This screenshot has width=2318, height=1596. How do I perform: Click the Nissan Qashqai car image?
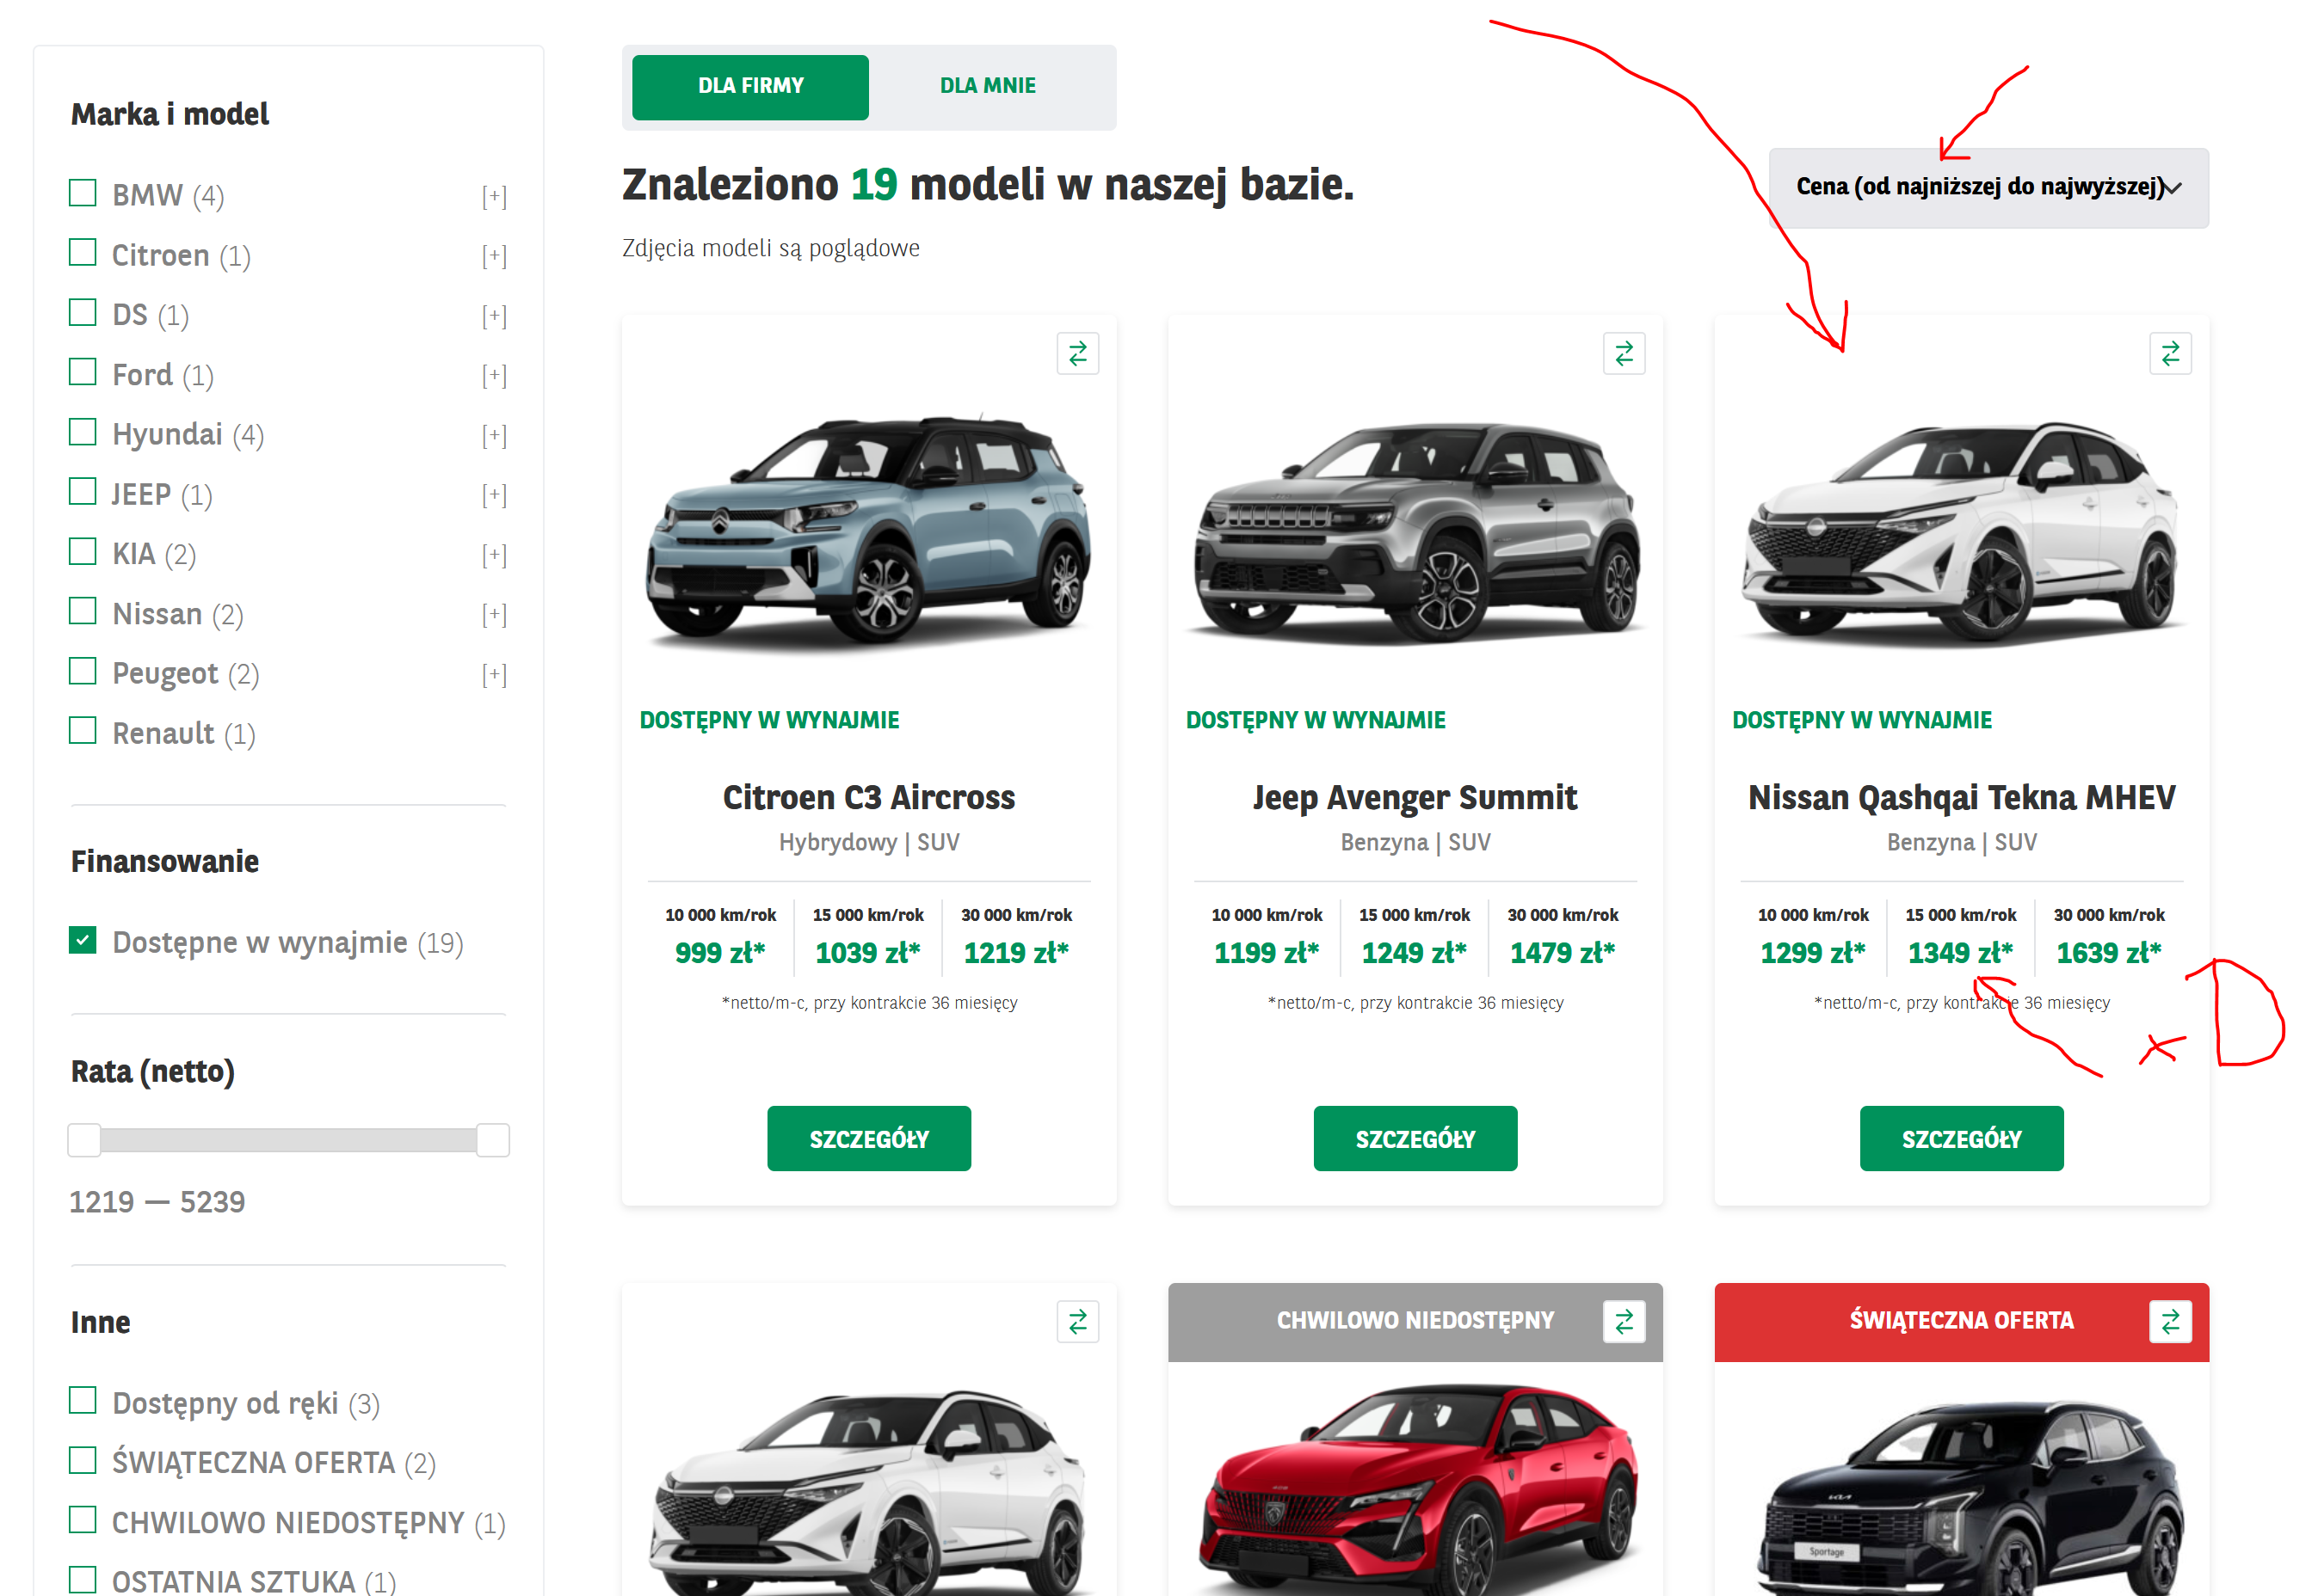(1961, 530)
